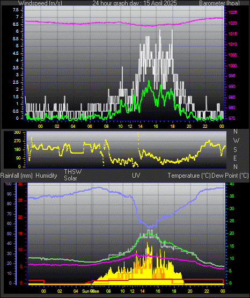
Task: Click the '22' hour label under the windspeed graph
Action: tap(205, 126)
